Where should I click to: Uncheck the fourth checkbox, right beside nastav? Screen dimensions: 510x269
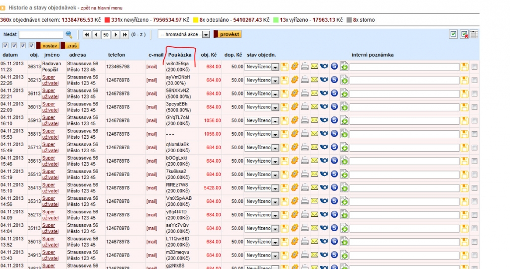pyautogui.click(x=31, y=45)
